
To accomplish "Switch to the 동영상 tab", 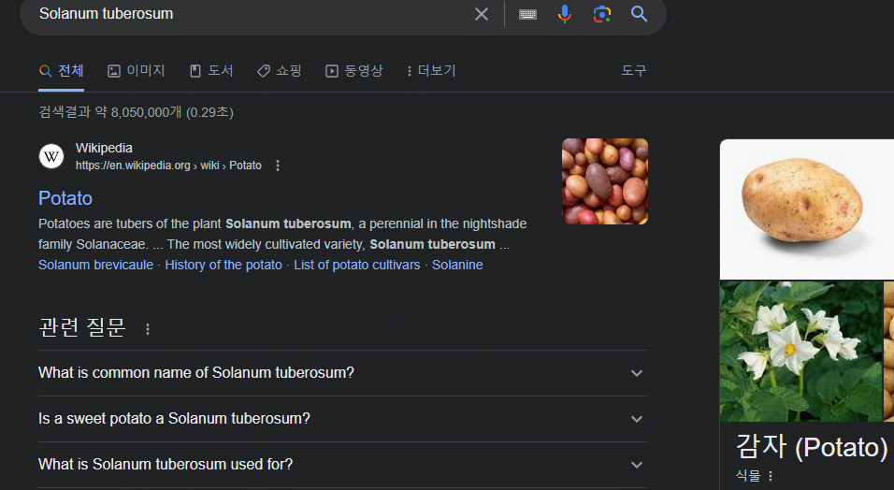I will point(354,71).
